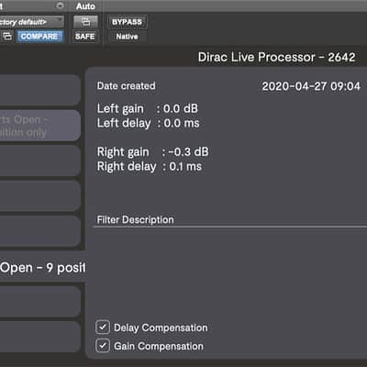Viewport: 367px width, 367px height.
Task: Click the Right gain -0.3 dB value
Action: 188,151
